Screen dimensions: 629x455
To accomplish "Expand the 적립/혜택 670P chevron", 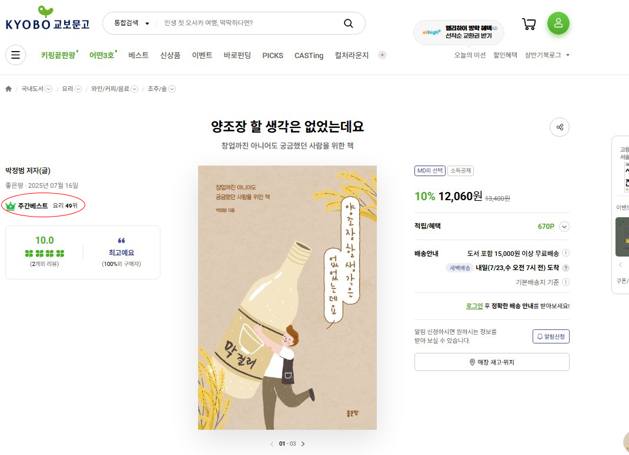I will pyautogui.click(x=564, y=227).
